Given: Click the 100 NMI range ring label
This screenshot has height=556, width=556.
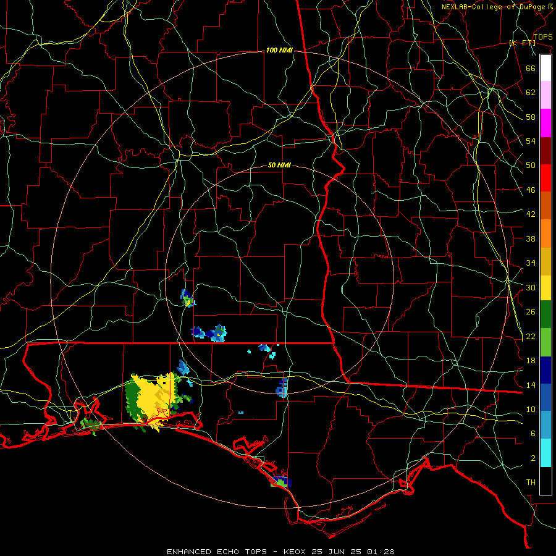Looking at the screenshot, I should 279,51.
